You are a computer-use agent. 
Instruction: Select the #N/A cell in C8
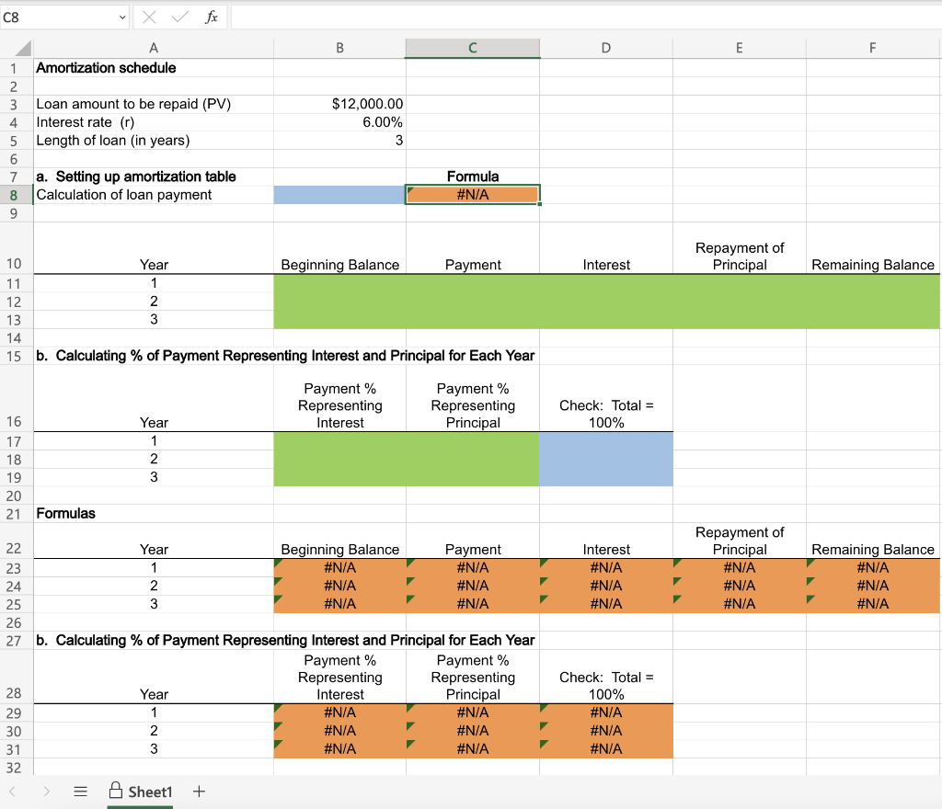[x=472, y=194]
